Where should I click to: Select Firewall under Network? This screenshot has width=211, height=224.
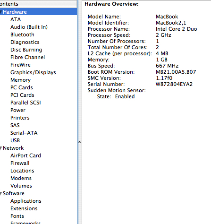click(20, 163)
